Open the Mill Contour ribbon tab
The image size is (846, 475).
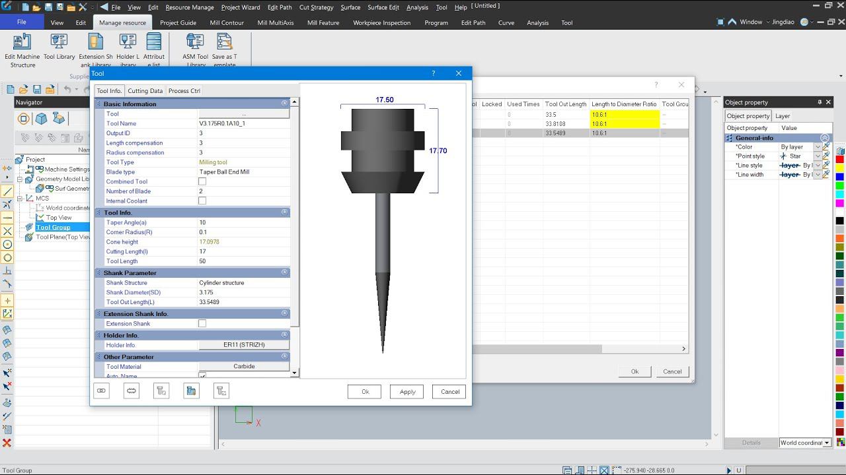pyautogui.click(x=227, y=22)
